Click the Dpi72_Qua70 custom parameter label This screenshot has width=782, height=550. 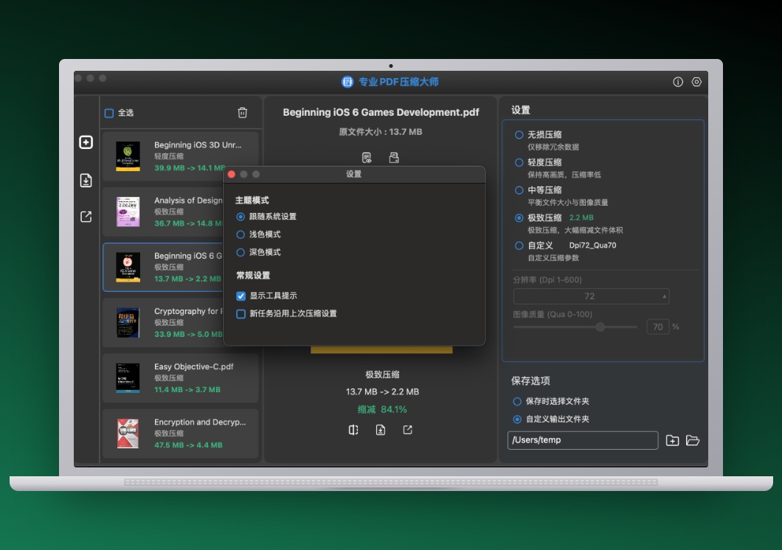[x=592, y=245]
